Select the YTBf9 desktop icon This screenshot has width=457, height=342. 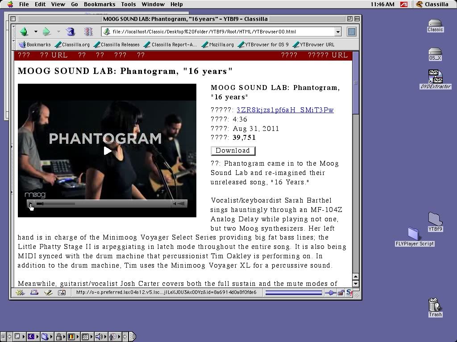436,222
